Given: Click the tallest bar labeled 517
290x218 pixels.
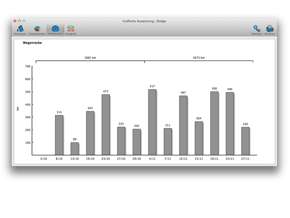Looking at the screenshot, I should pos(152,122).
